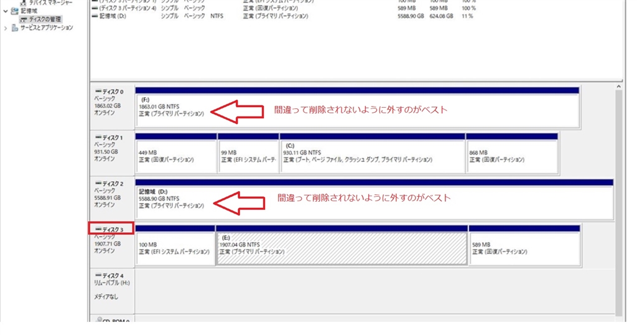This screenshot has width=637, height=335.
Task: Select サービスとアプリケーション tree label
Action: point(47,27)
